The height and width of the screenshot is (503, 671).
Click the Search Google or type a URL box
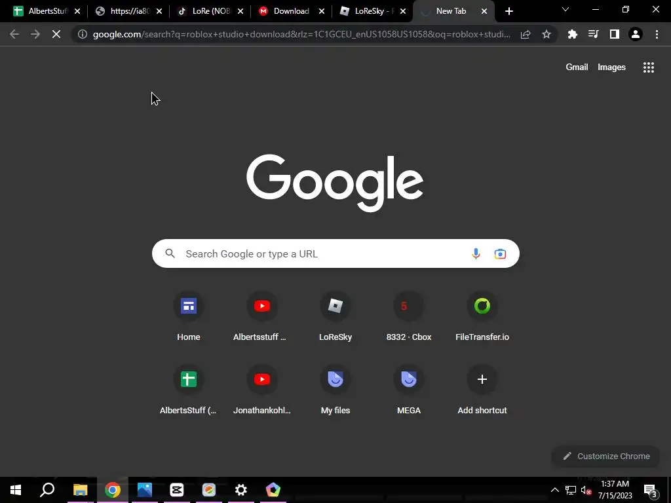click(x=335, y=253)
